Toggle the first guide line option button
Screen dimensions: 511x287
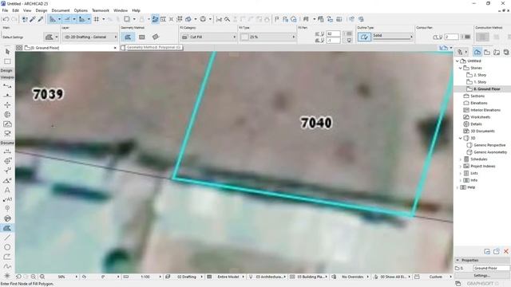click(53, 19)
